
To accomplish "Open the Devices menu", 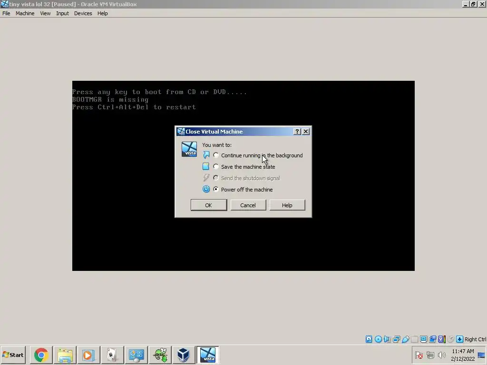I will click(83, 13).
